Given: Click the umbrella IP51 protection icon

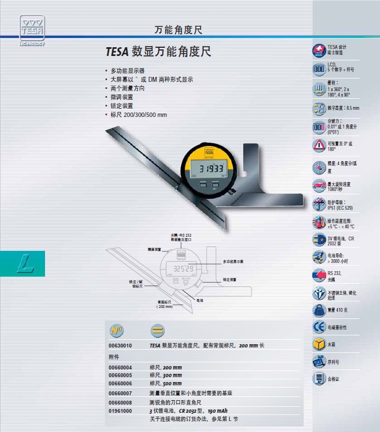Looking at the screenshot, I should pos(319,204).
